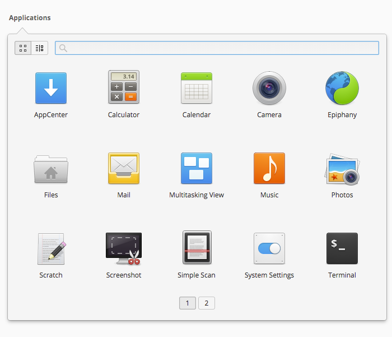Launch Calculator from the grid
Viewport: 392px width, 337px height.
124,87
